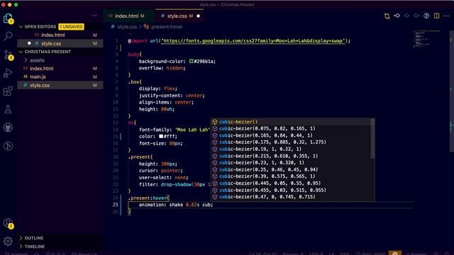454x255 pixels.
Task: Click the #fff color swatch
Action: [x=161, y=137]
